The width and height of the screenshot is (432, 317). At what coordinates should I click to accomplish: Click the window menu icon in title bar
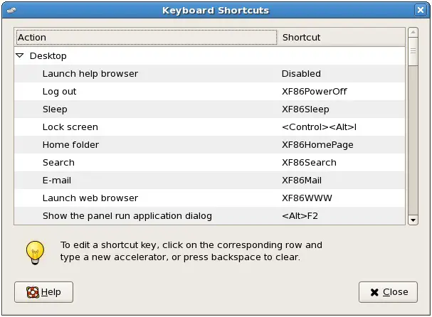click(x=11, y=11)
